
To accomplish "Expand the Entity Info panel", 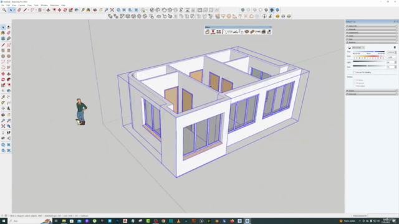I will click(372, 26).
